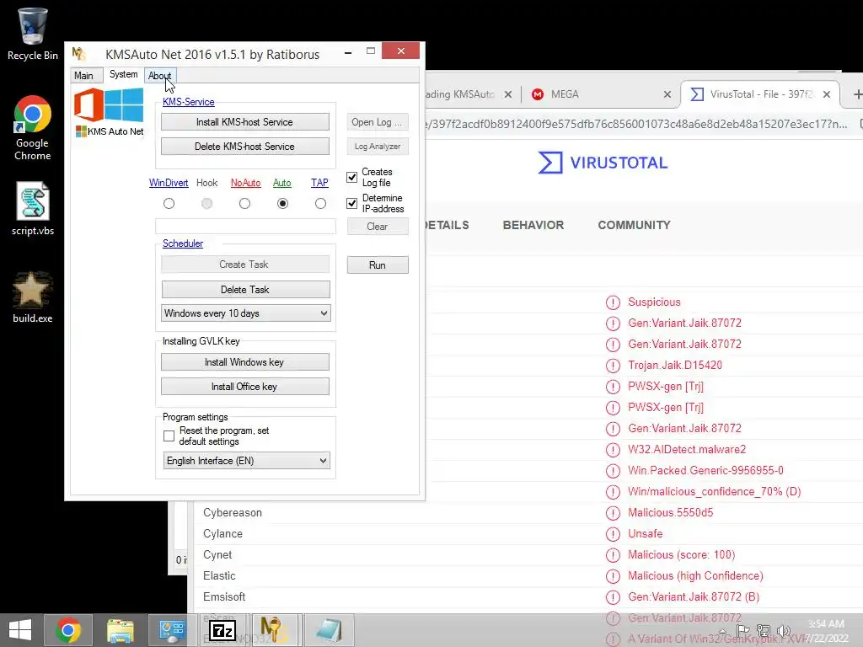Image resolution: width=863 pixels, height=647 pixels.
Task: Launch Google Chrome from the desktop shortcut
Action: (33, 128)
